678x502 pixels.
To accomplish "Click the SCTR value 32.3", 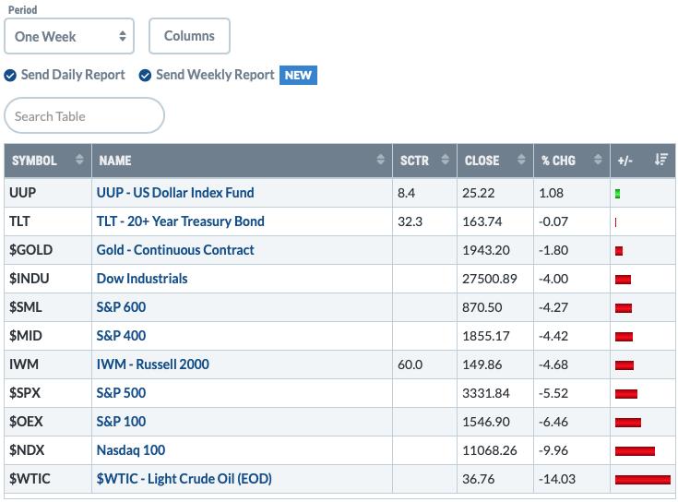I will pyautogui.click(x=410, y=221).
